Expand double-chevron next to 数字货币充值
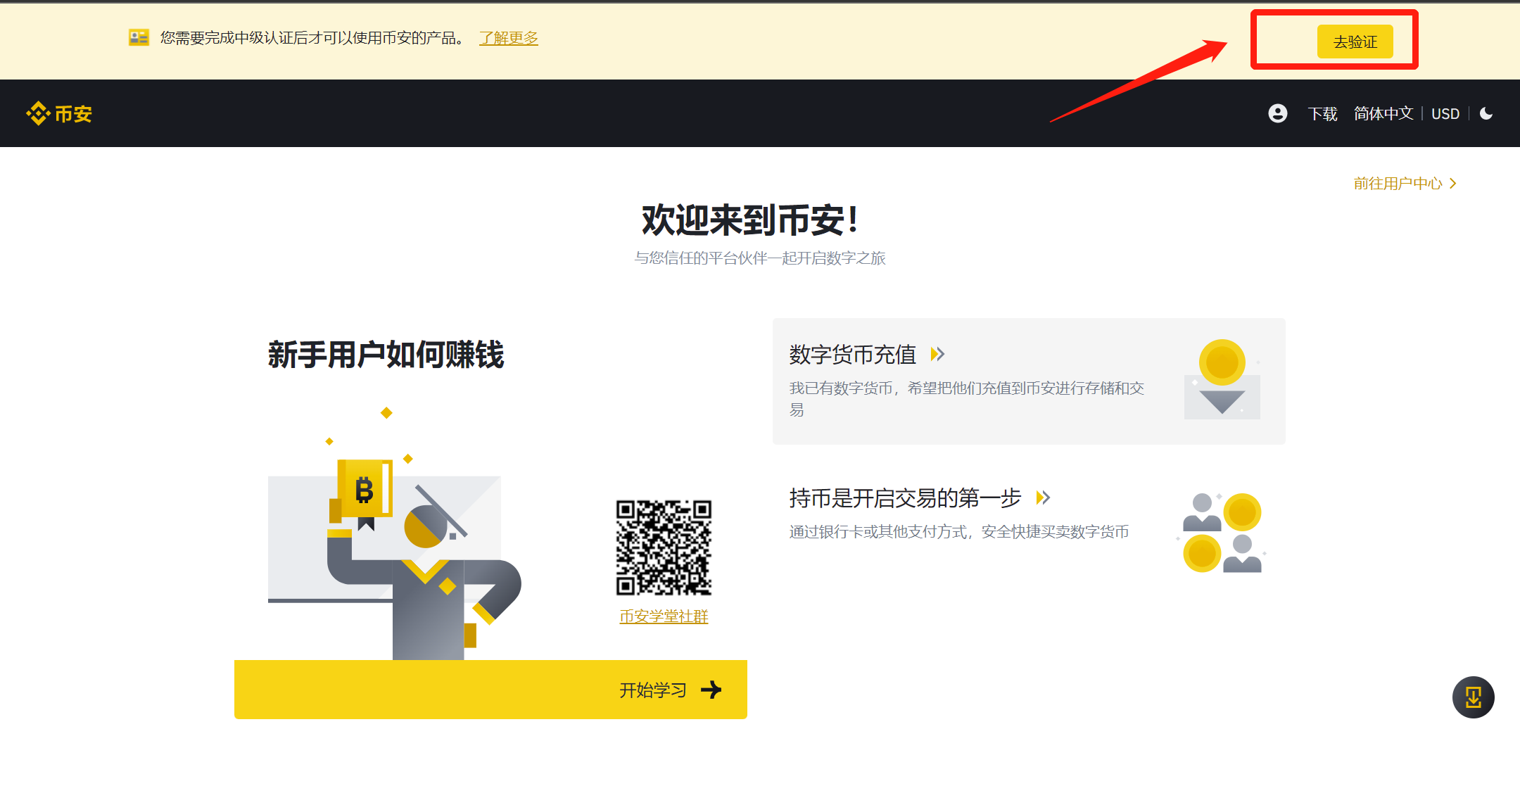Image resolution: width=1520 pixels, height=786 pixels. point(937,354)
